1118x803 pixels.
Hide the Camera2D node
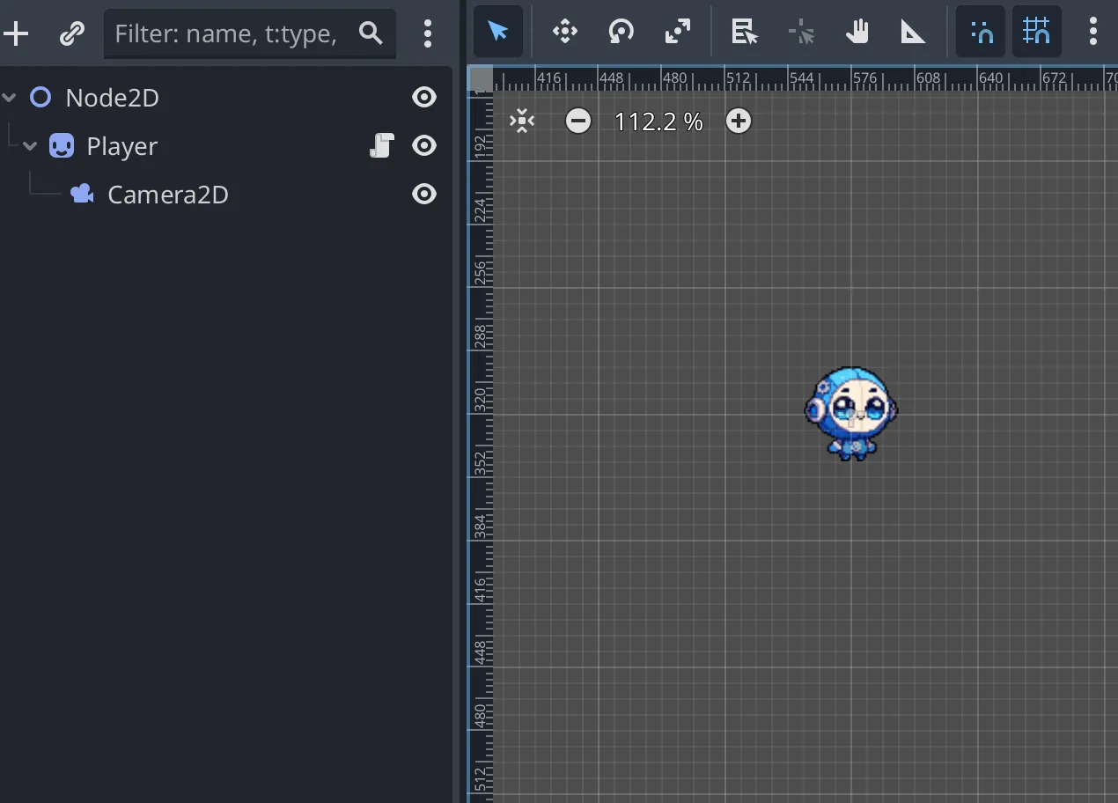coord(424,194)
